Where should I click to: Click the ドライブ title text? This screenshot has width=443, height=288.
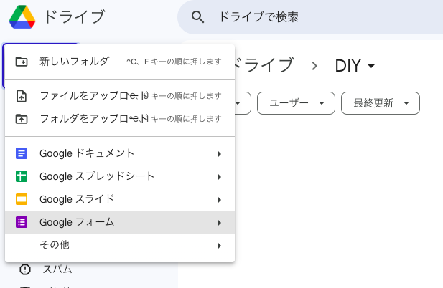pyautogui.click(x=74, y=17)
